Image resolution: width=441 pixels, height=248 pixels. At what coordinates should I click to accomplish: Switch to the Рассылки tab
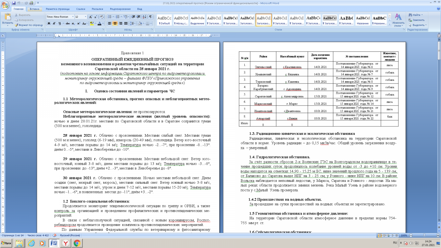97,8
